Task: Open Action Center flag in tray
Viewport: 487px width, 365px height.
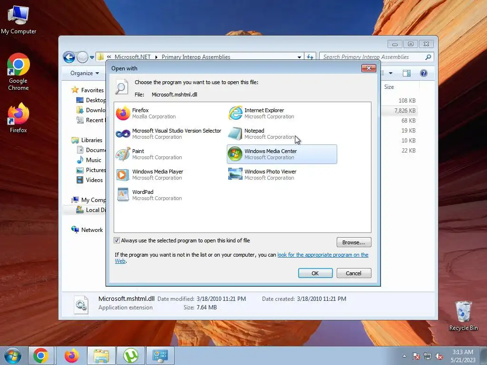Action: [x=416, y=356]
